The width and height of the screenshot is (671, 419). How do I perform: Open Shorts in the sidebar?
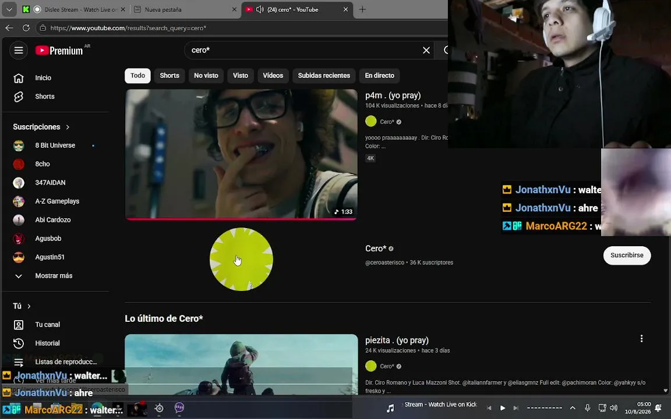[x=44, y=97]
